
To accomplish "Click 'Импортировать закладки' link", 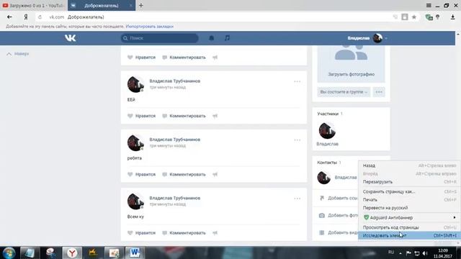I will tap(149, 27).
